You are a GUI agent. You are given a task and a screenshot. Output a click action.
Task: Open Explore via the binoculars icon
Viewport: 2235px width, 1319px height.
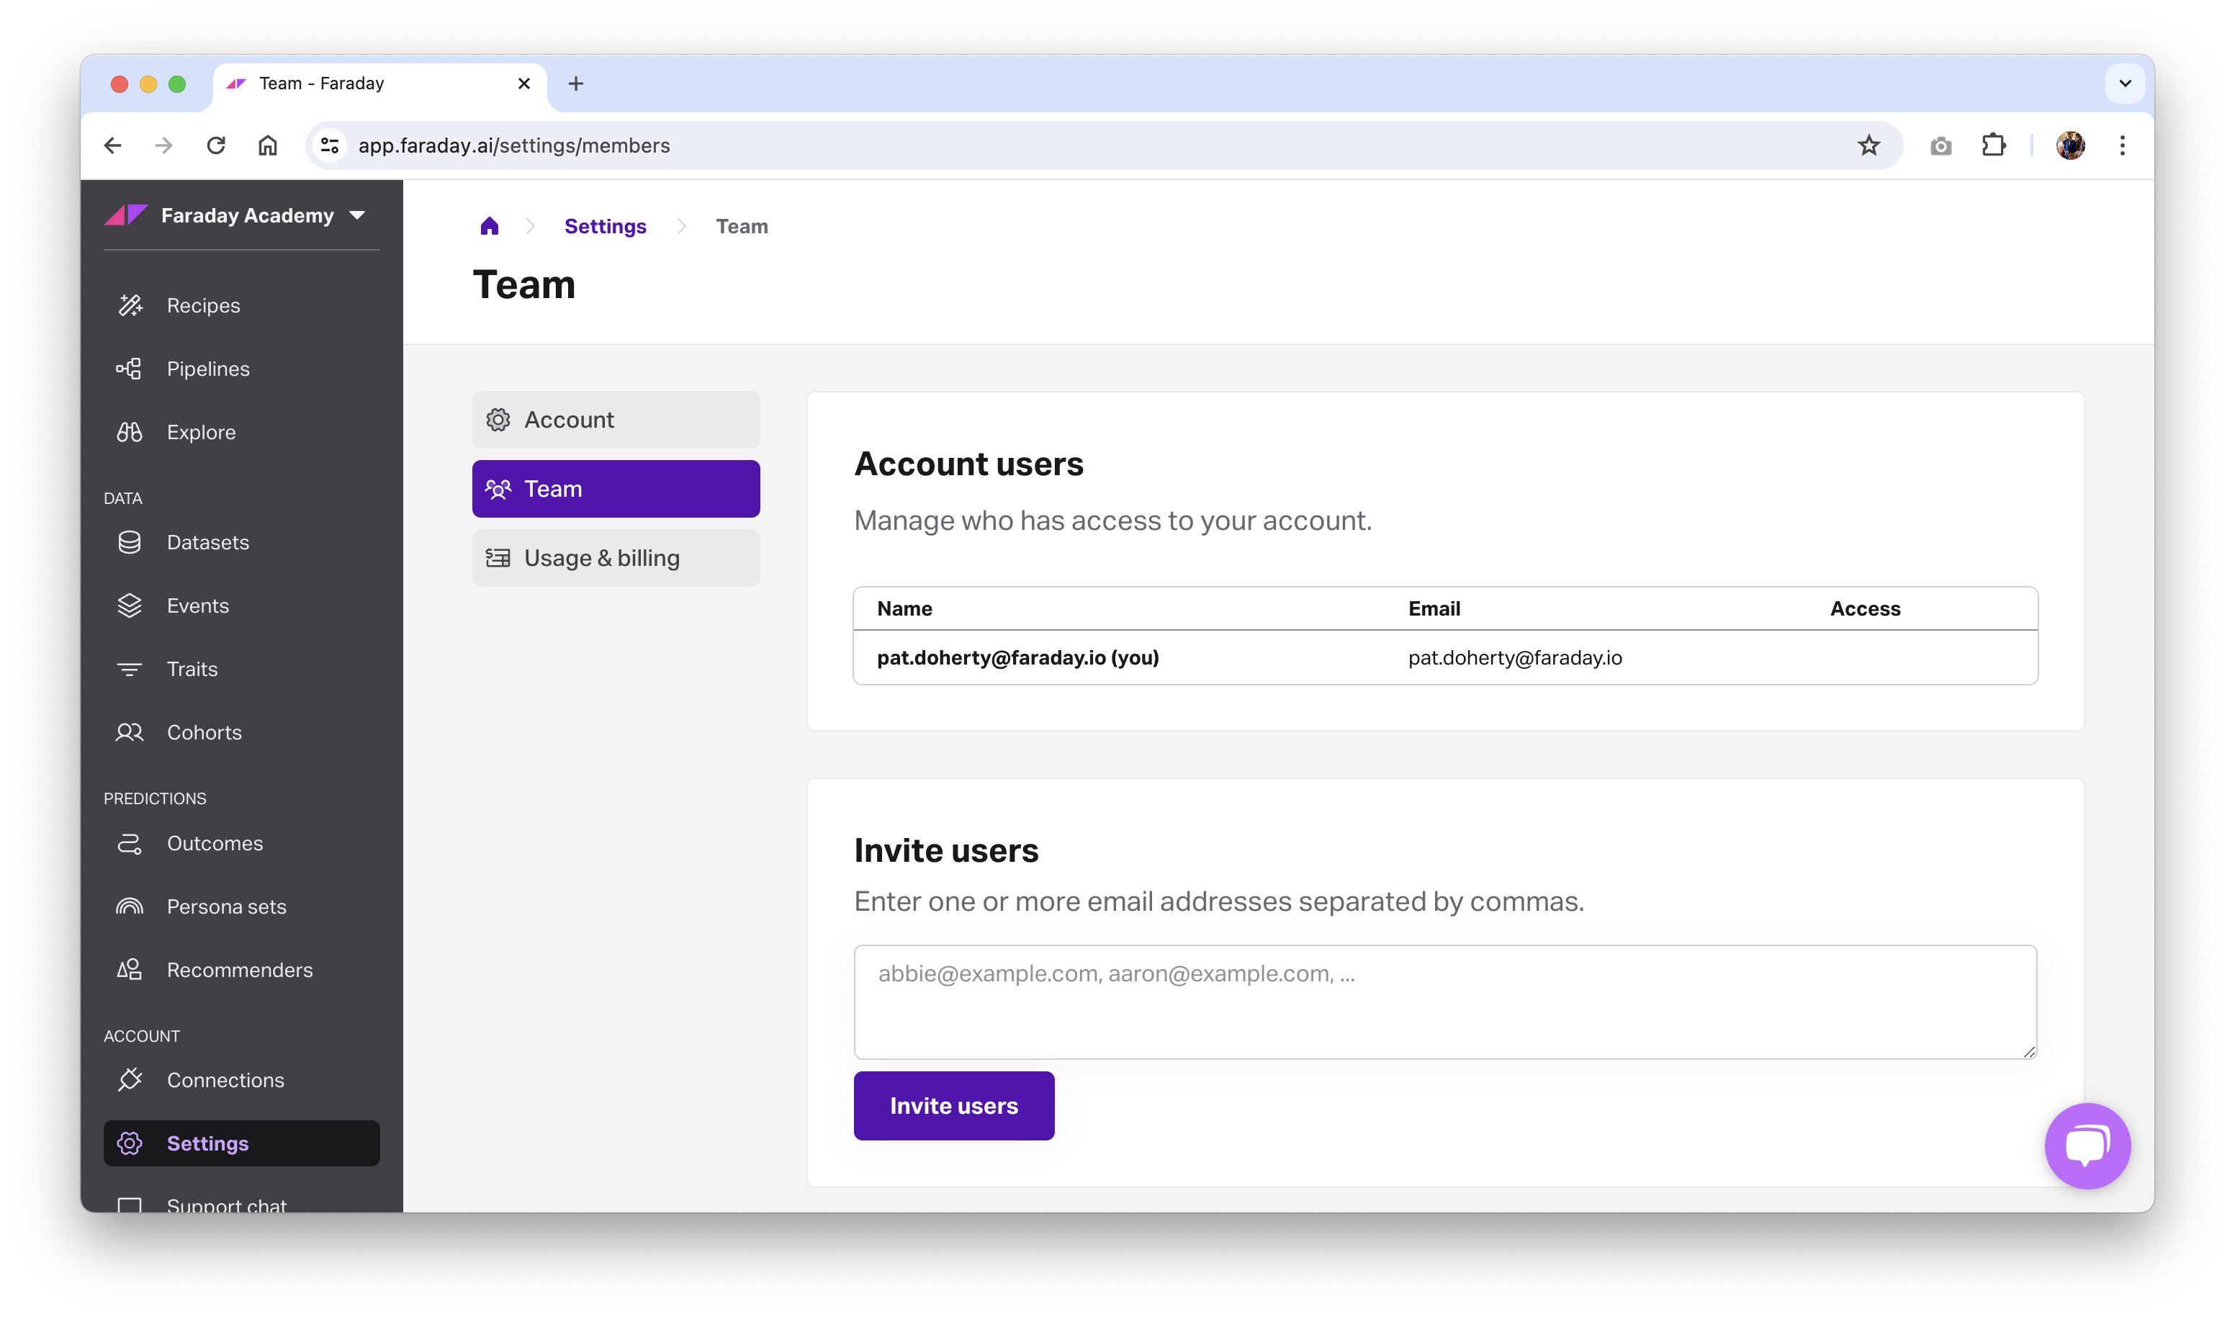(130, 432)
